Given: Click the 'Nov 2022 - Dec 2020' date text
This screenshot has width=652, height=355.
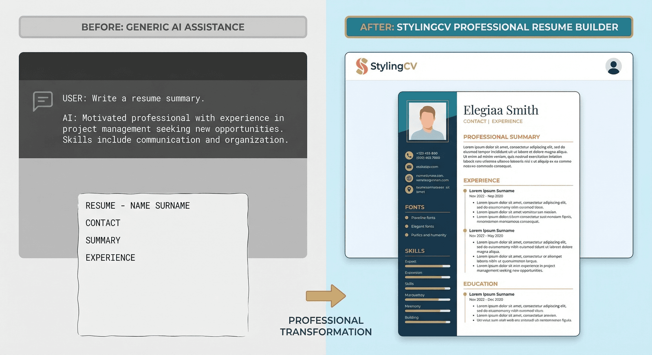Looking at the screenshot, I should 486,300.
